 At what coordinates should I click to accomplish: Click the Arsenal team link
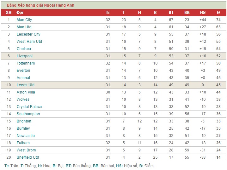coord(23,77)
